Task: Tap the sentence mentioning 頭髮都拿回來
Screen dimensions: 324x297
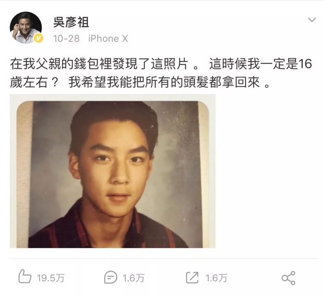Action: 169,82
